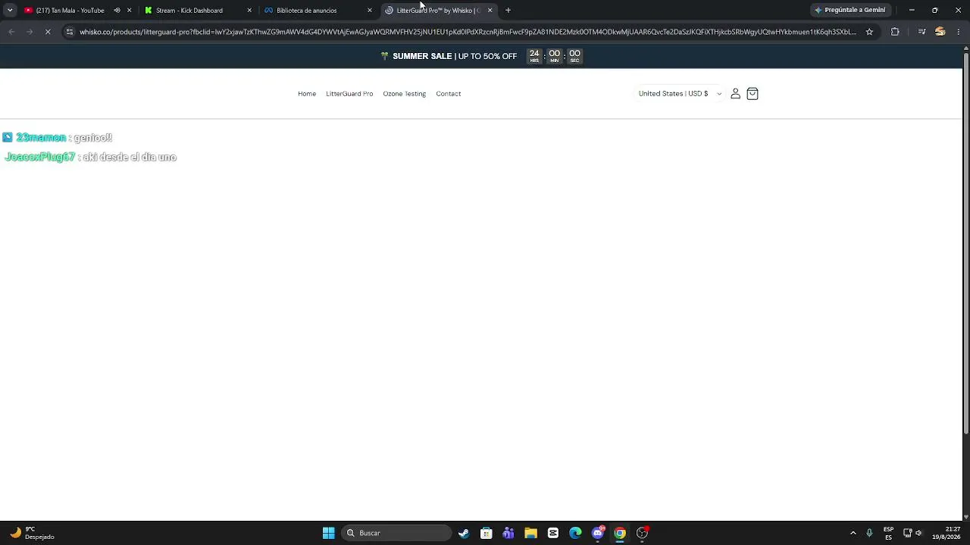Open the shopping cart icon
Image resolution: width=970 pixels, height=545 pixels.
pos(753,94)
